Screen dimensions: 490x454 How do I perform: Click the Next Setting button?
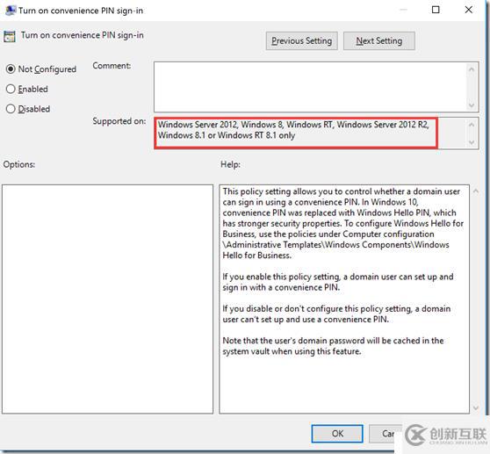click(379, 40)
